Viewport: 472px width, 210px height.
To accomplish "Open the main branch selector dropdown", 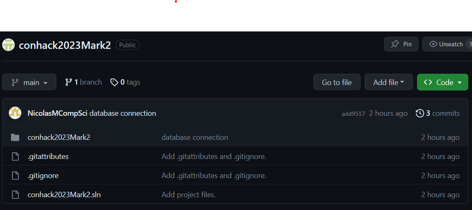I will click(29, 82).
